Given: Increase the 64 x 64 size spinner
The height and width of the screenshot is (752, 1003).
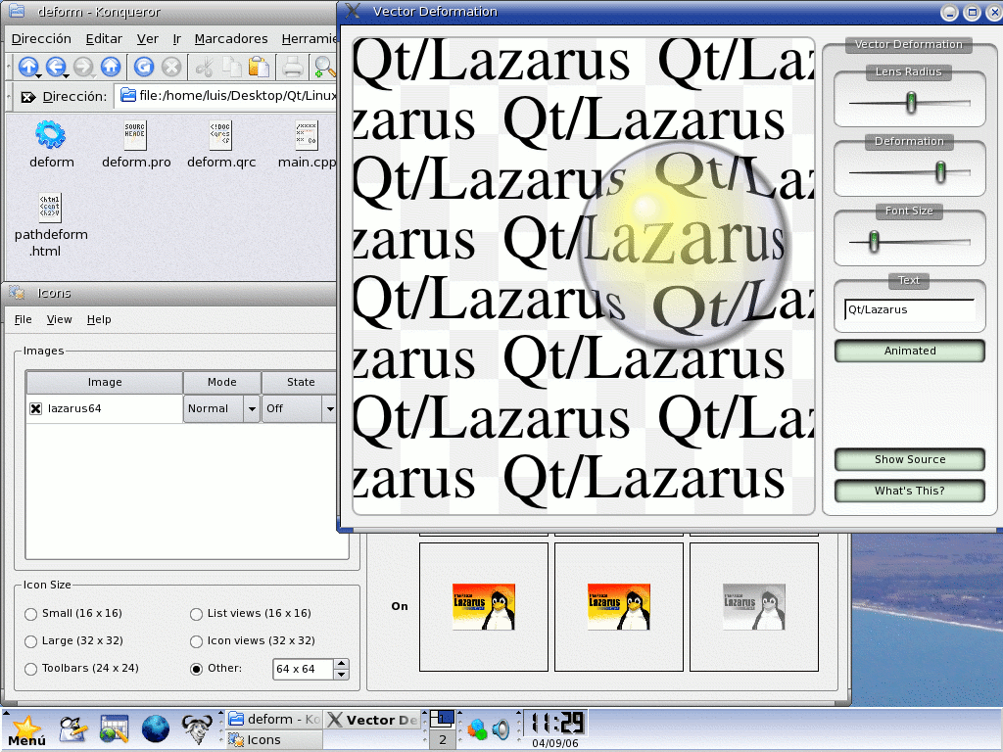Looking at the screenshot, I should coord(341,664).
